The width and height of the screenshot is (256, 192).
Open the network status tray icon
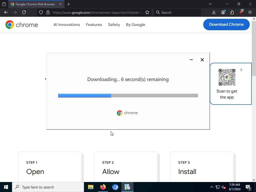[x=218, y=187]
